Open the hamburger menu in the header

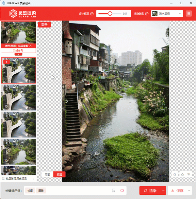[189, 14]
